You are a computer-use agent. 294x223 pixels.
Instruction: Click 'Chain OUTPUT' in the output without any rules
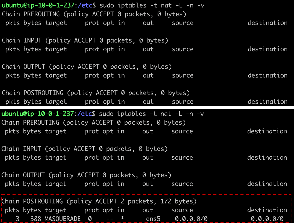click(24, 66)
